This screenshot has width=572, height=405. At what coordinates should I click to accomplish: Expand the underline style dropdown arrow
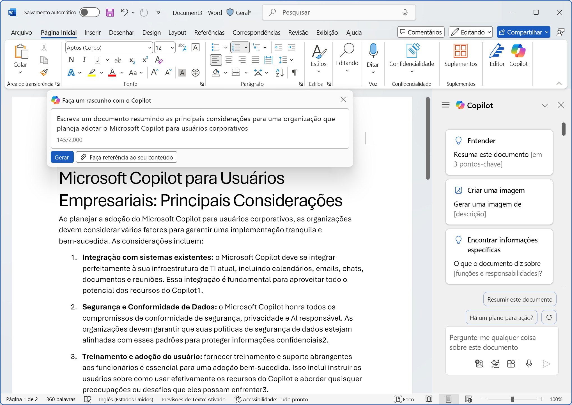pyautogui.click(x=107, y=60)
